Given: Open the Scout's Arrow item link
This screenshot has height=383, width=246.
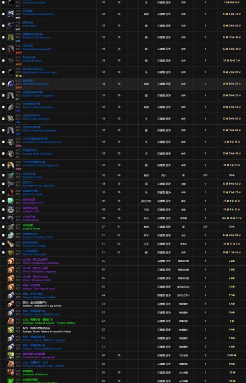Looking at the screenshot, I should (x=31, y=229).
